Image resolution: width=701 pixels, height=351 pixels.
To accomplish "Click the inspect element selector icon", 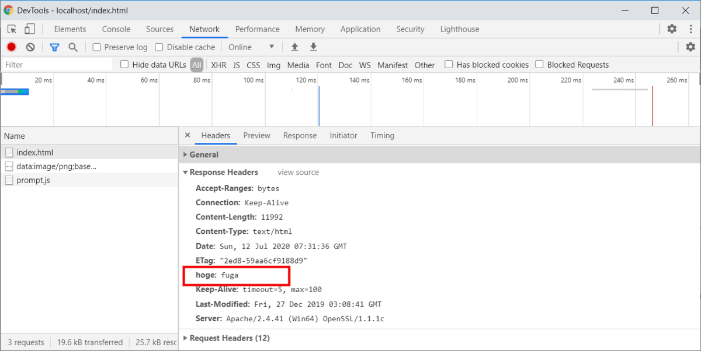I will point(12,29).
